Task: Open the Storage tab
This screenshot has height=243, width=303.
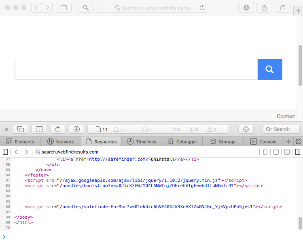Action: coord(223,142)
